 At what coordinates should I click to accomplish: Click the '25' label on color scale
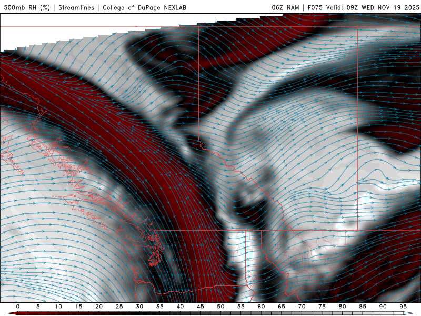click(119, 307)
